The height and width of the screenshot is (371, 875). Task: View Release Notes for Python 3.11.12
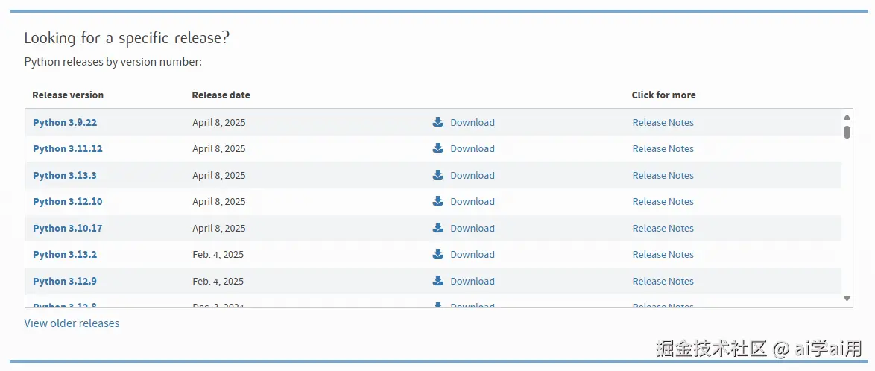(663, 149)
